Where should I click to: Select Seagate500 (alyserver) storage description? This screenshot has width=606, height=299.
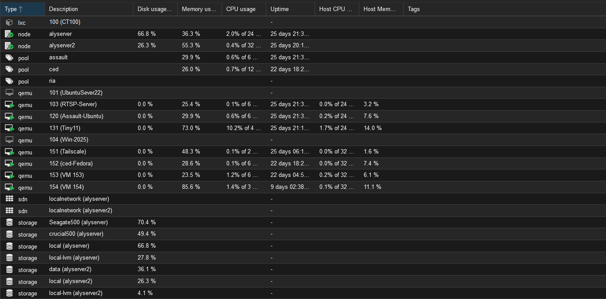[78, 222]
